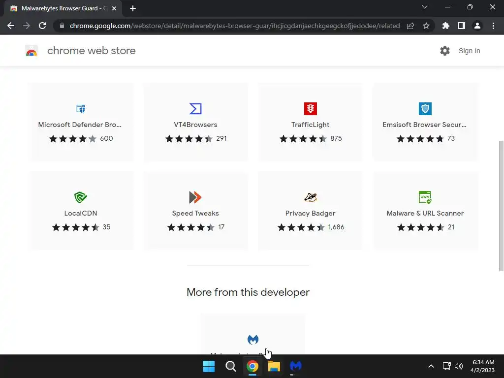Image resolution: width=504 pixels, height=378 pixels.
Task: Click the Privacy Badger badger icon
Action: 310,197
